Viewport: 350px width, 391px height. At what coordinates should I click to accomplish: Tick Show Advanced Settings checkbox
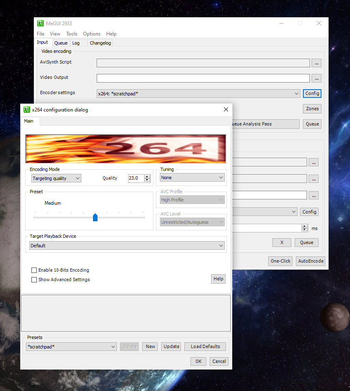34,280
